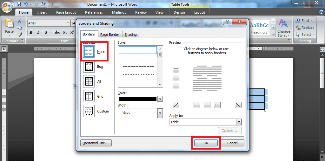The width and height of the screenshot is (325, 161).
Task: Toggle inside horizontal border in Preview
Action: click(176, 78)
